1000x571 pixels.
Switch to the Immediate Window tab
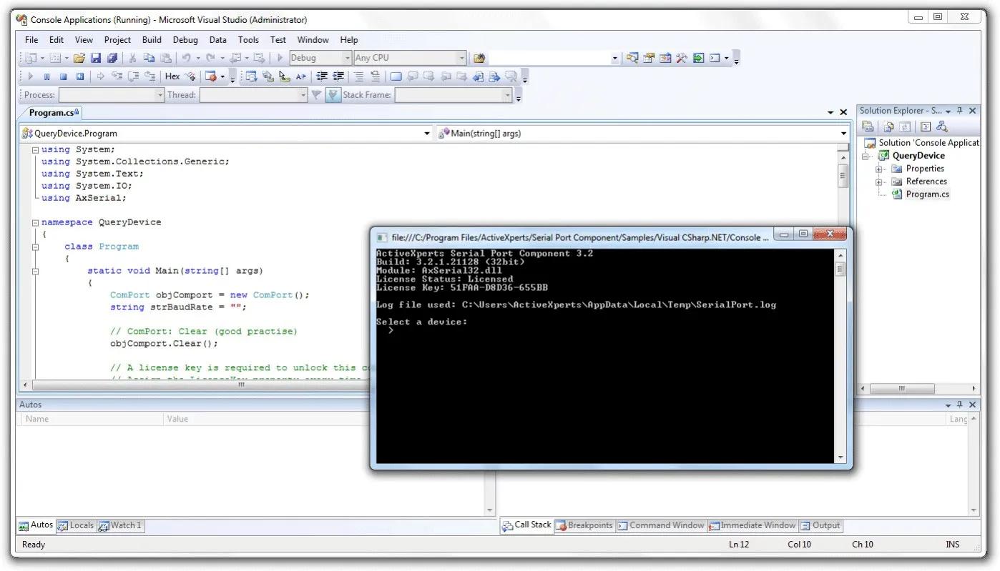(753, 525)
